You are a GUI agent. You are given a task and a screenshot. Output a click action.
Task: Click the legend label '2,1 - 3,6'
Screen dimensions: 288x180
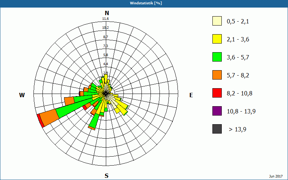tap(238, 40)
